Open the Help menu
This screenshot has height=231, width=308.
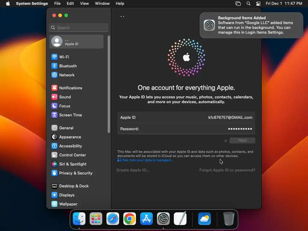click(120, 4)
